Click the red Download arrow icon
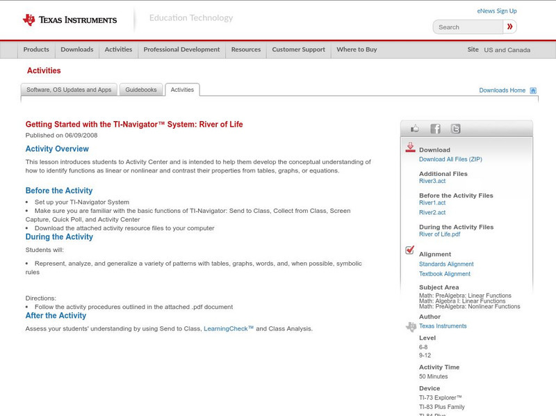Image resolution: width=556 pixels, height=416 pixels. 410,147
